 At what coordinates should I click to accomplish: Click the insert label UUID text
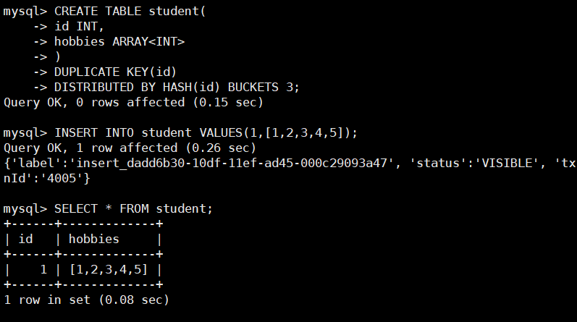pyautogui.click(x=232, y=163)
